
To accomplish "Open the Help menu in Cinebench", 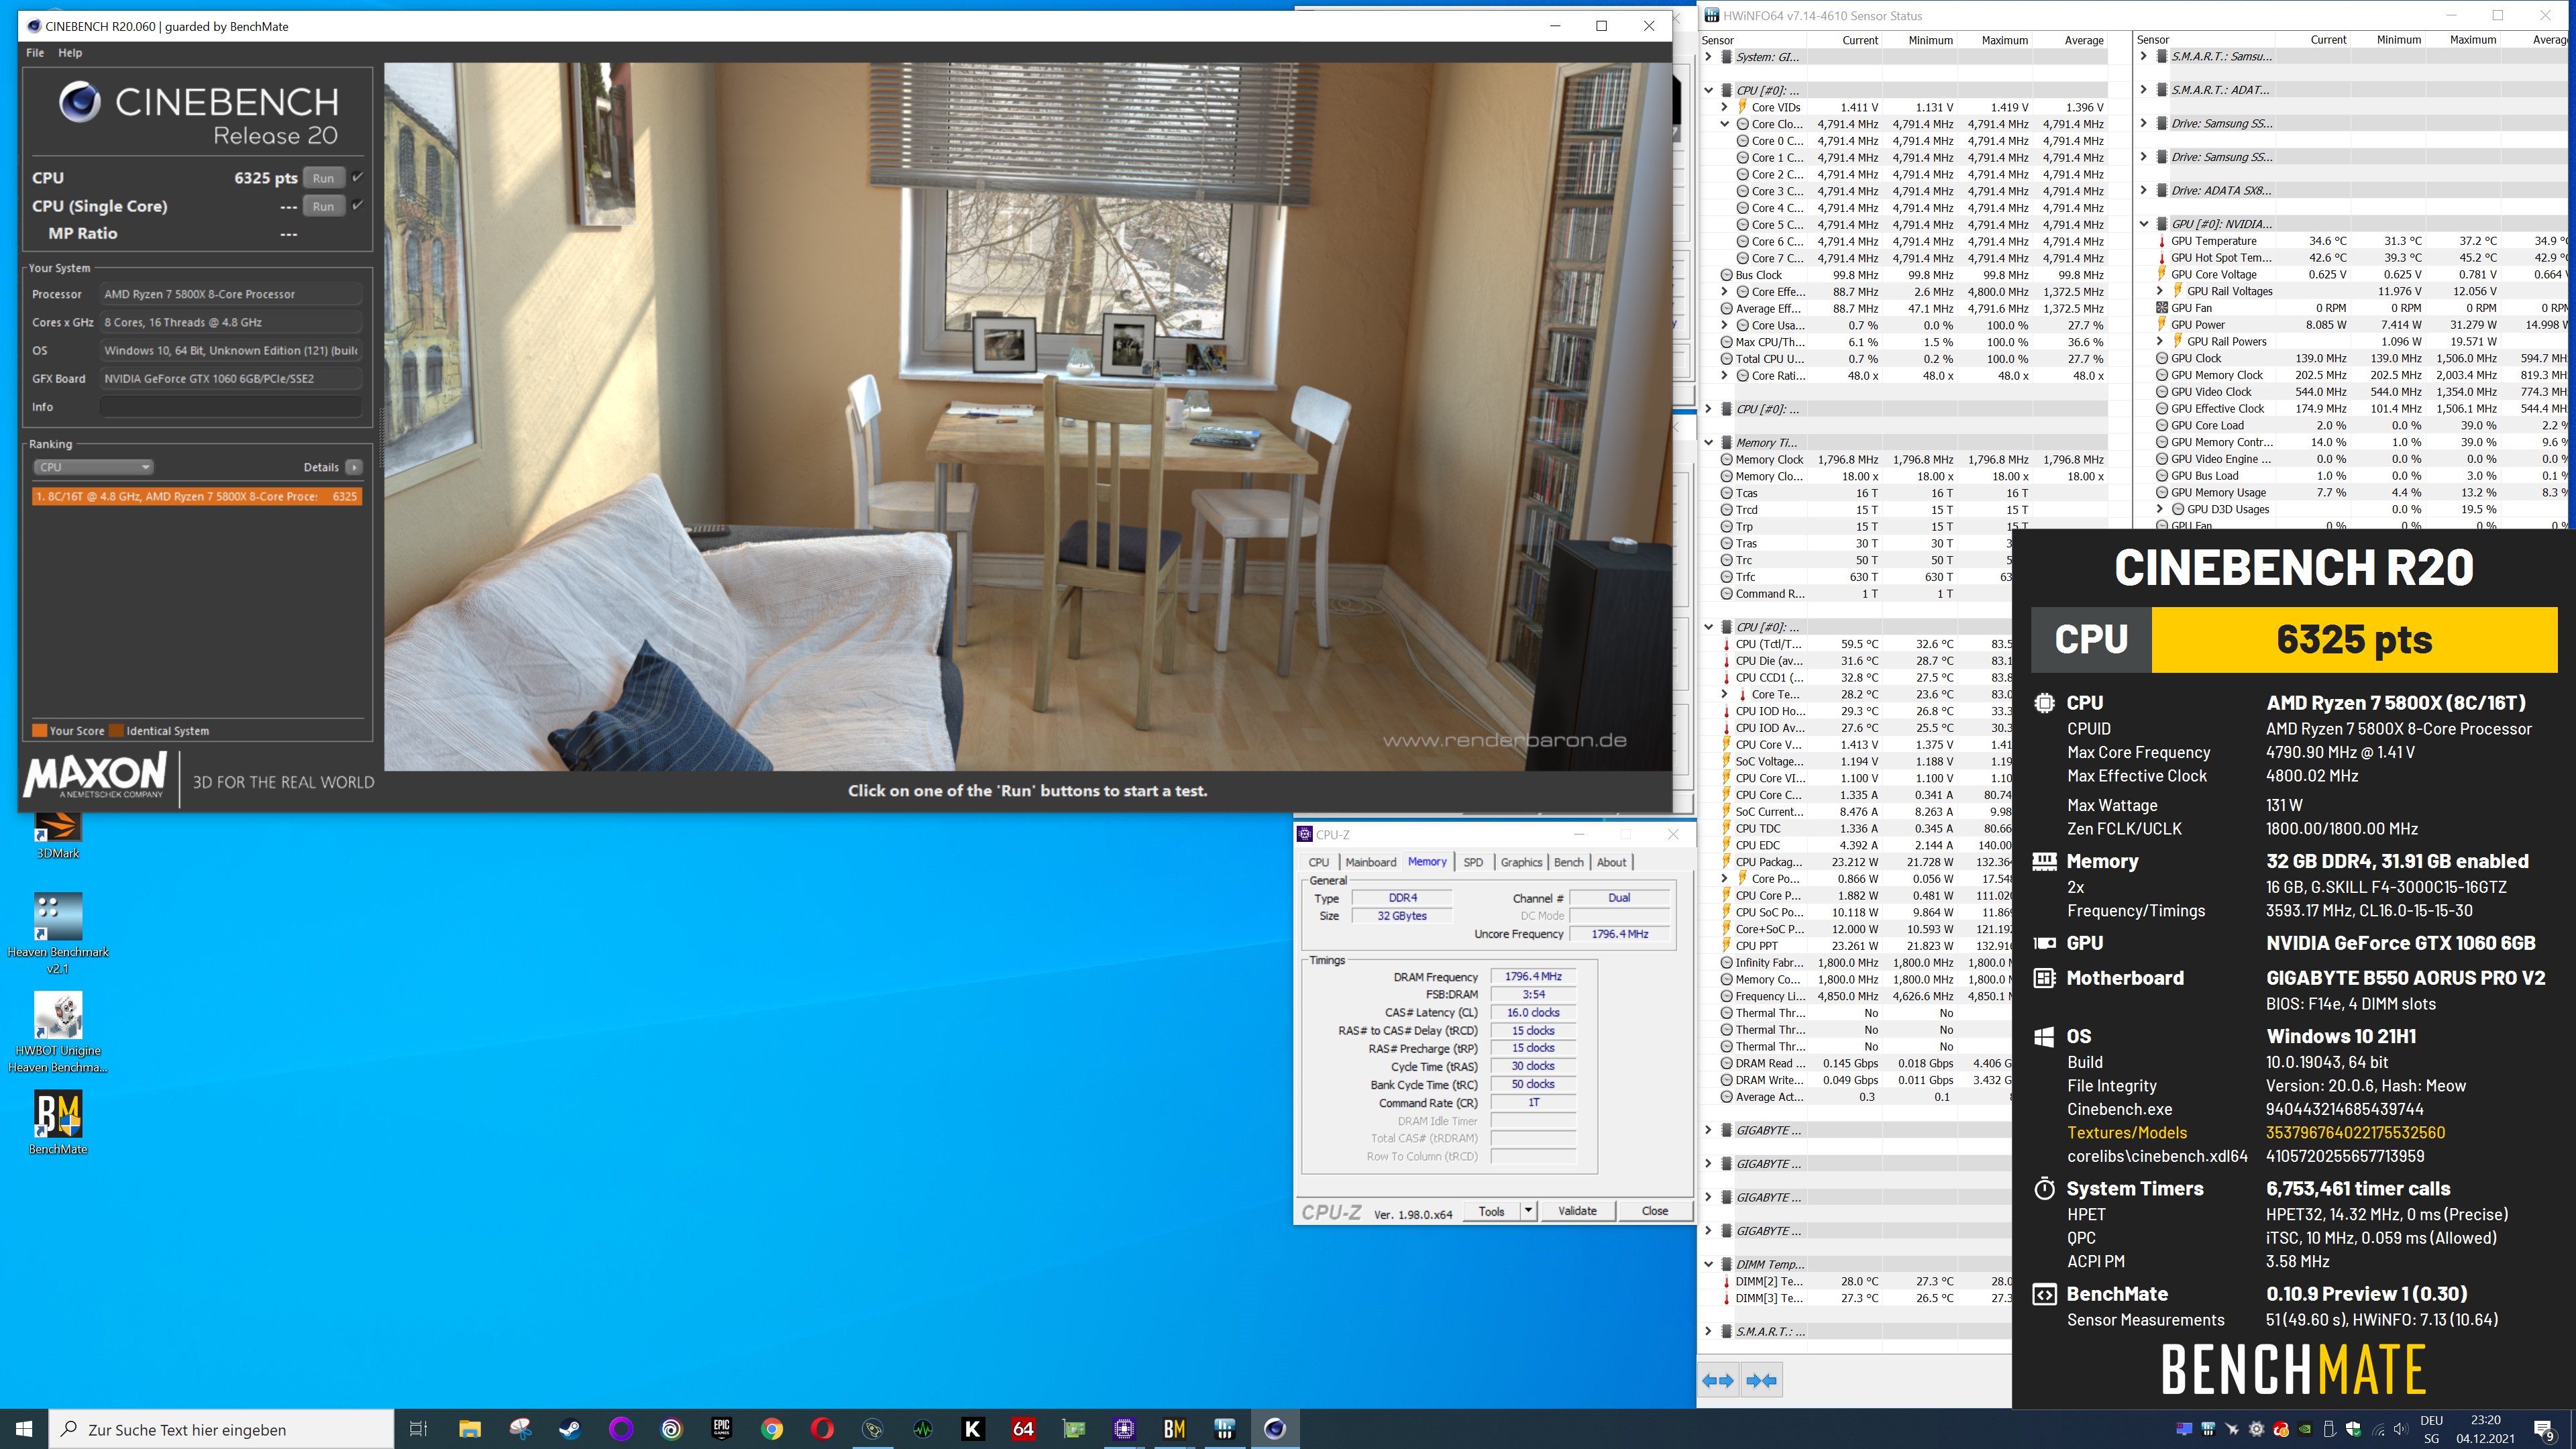I will pos(70,53).
